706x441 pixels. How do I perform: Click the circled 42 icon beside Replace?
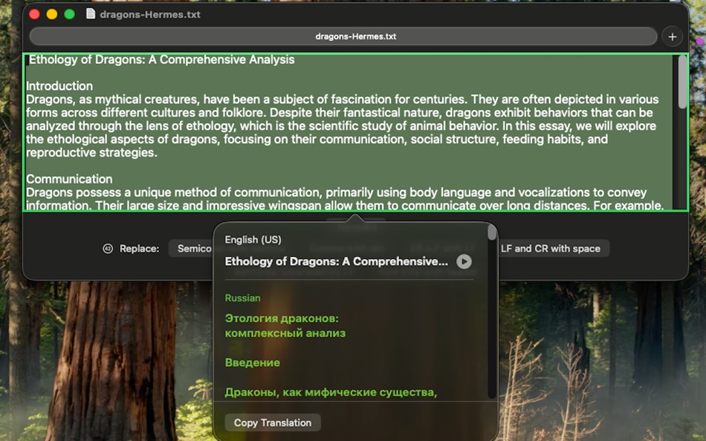point(108,249)
